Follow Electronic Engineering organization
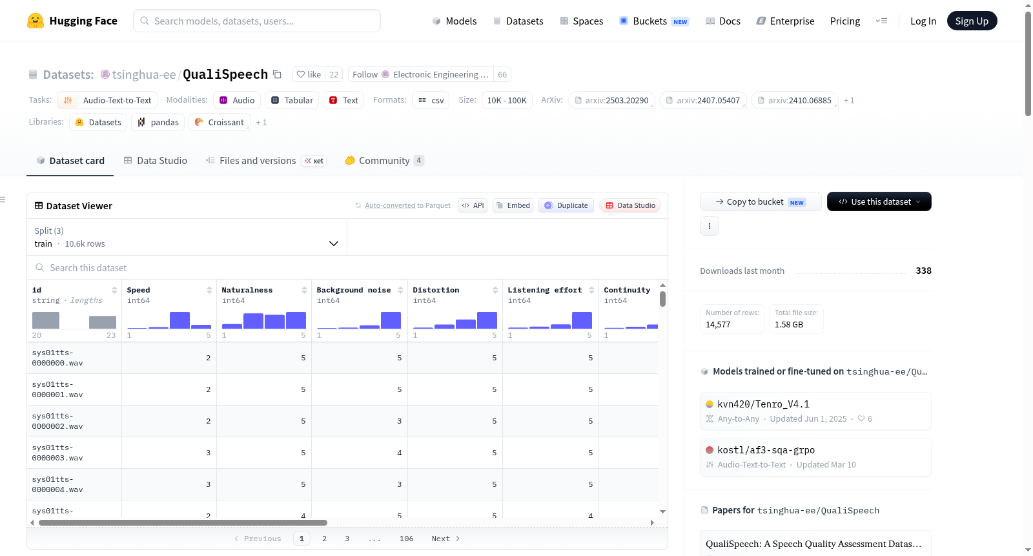 [x=421, y=74]
